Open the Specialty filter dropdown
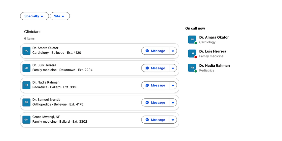The height and width of the screenshot is (141, 282). 34,16
